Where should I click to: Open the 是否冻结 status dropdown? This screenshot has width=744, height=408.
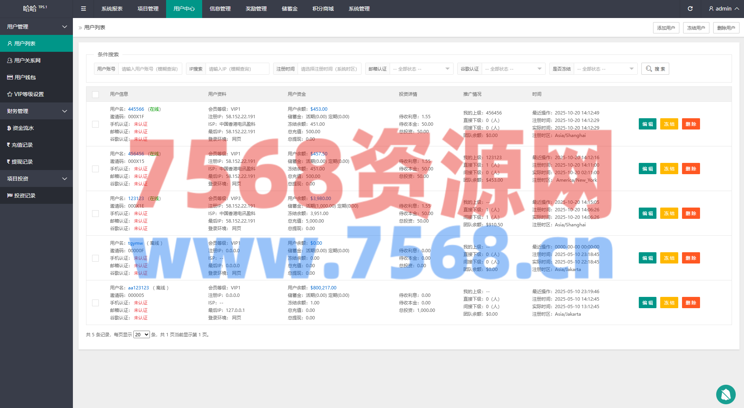(x=605, y=69)
